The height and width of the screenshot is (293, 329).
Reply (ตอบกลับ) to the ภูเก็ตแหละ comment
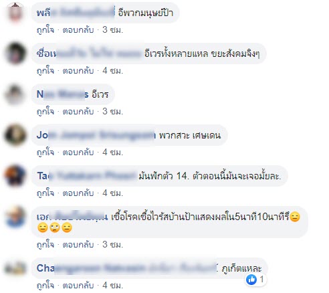click(78, 286)
